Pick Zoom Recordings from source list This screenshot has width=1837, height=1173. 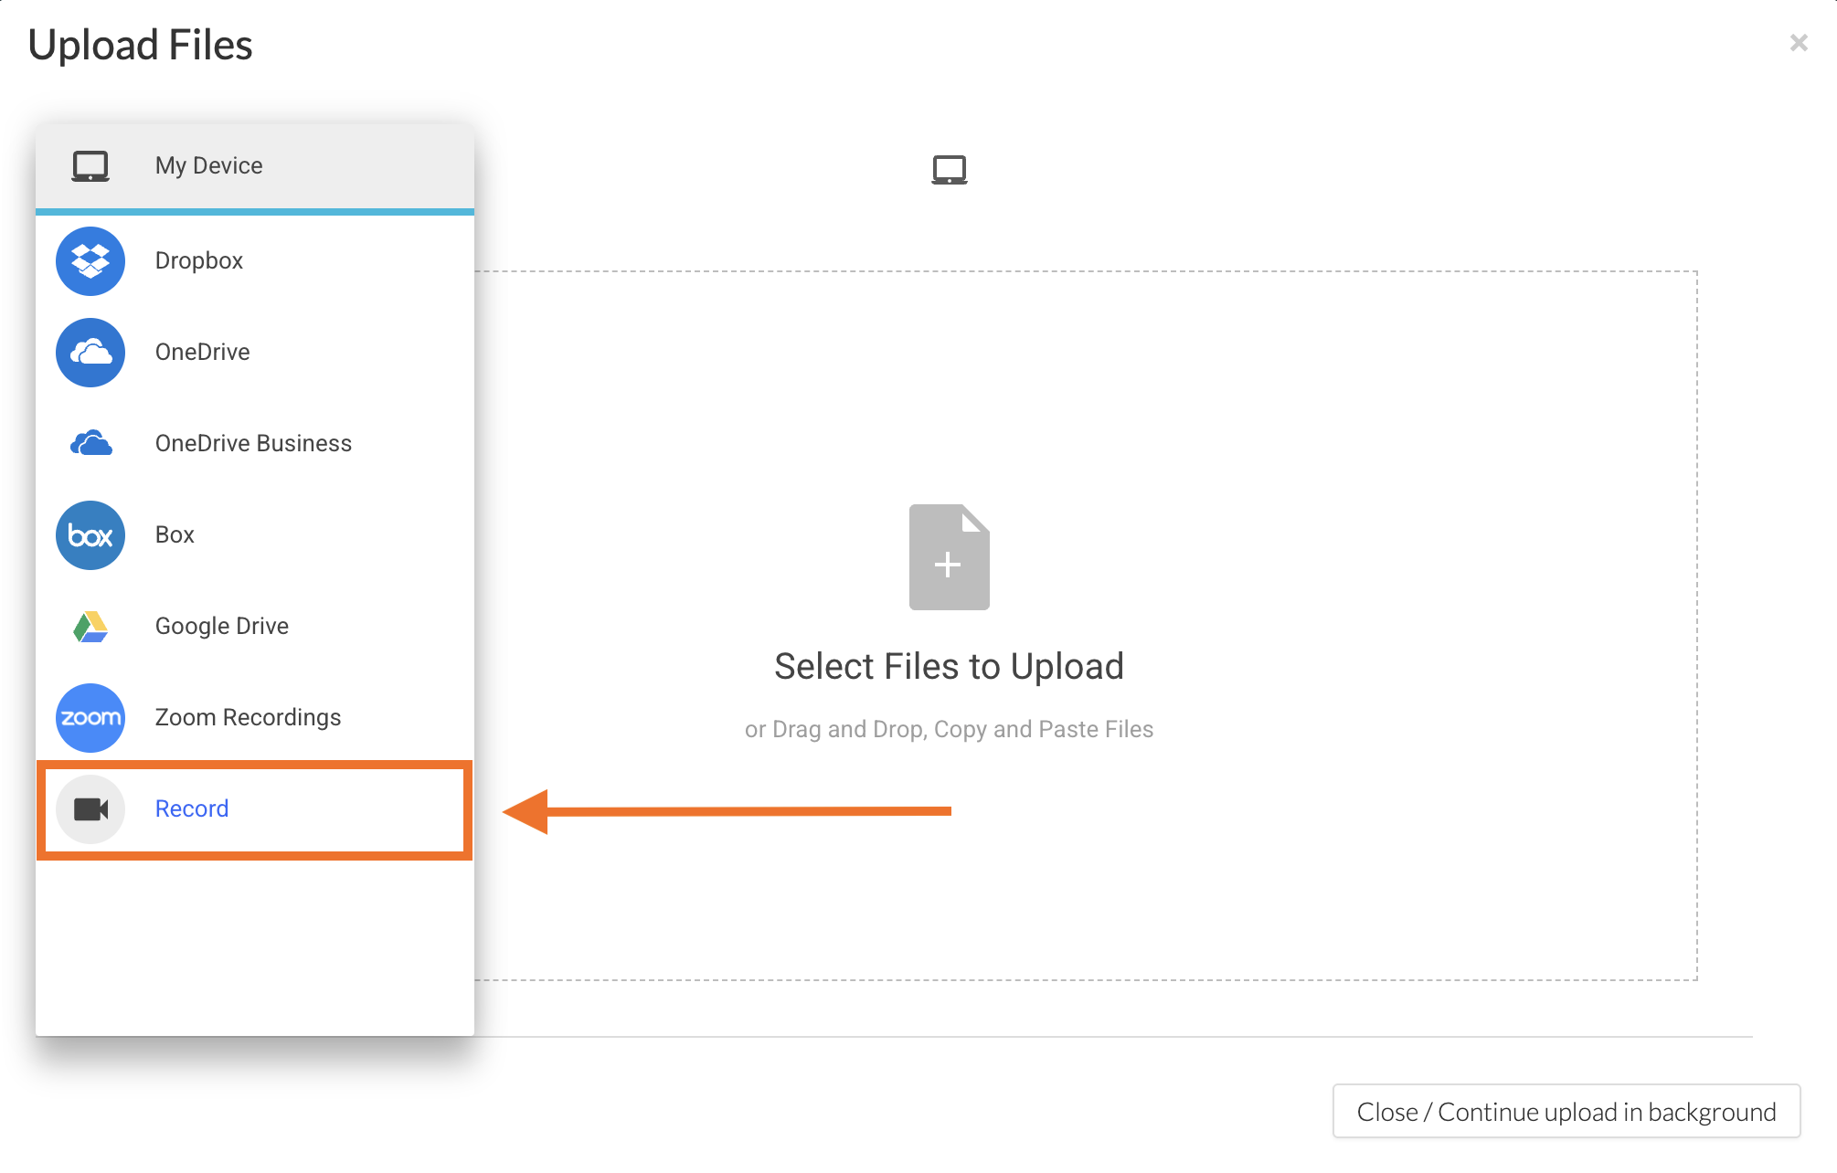point(248,717)
